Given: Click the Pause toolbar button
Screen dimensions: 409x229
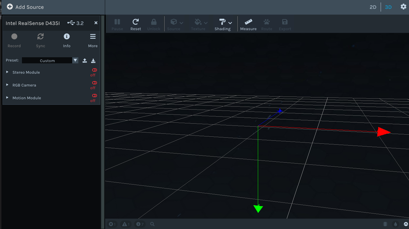Looking at the screenshot, I should click(x=117, y=25).
